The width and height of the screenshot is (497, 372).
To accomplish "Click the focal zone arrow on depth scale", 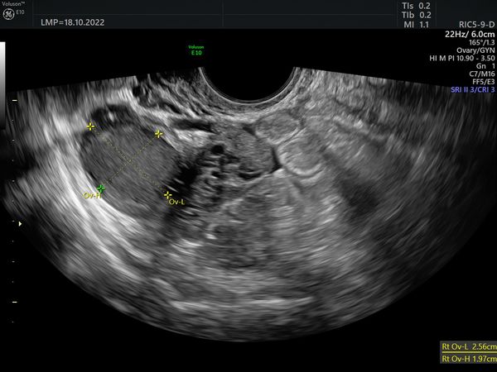I will point(20,223).
